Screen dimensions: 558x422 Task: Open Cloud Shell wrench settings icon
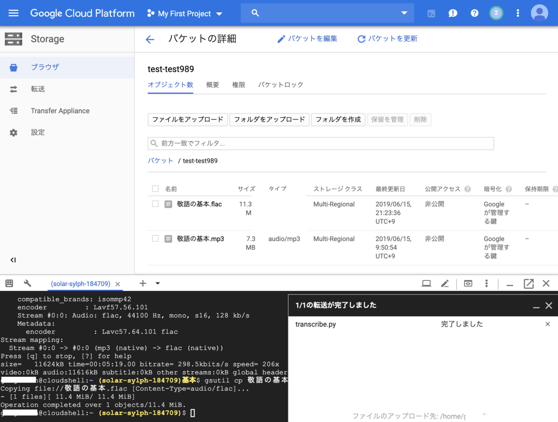coord(27,283)
